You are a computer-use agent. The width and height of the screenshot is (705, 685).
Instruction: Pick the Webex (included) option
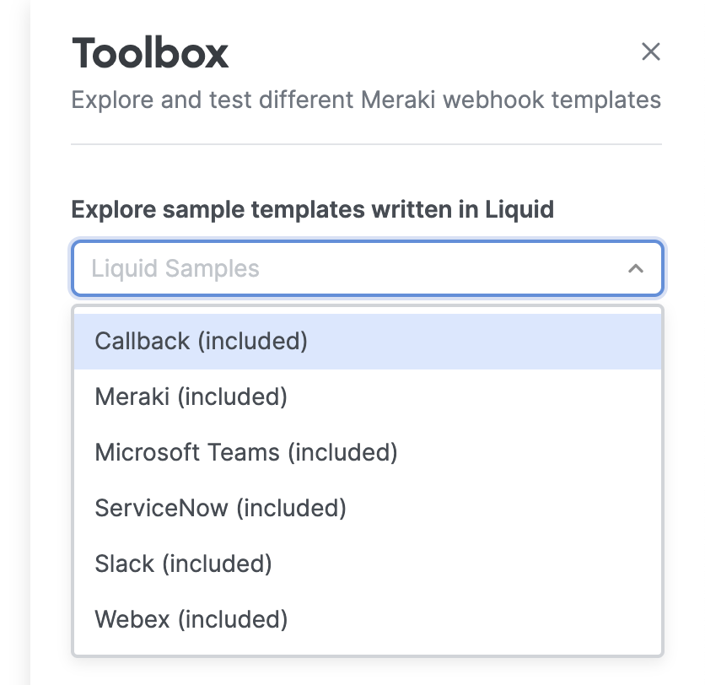tap(368, 619)
